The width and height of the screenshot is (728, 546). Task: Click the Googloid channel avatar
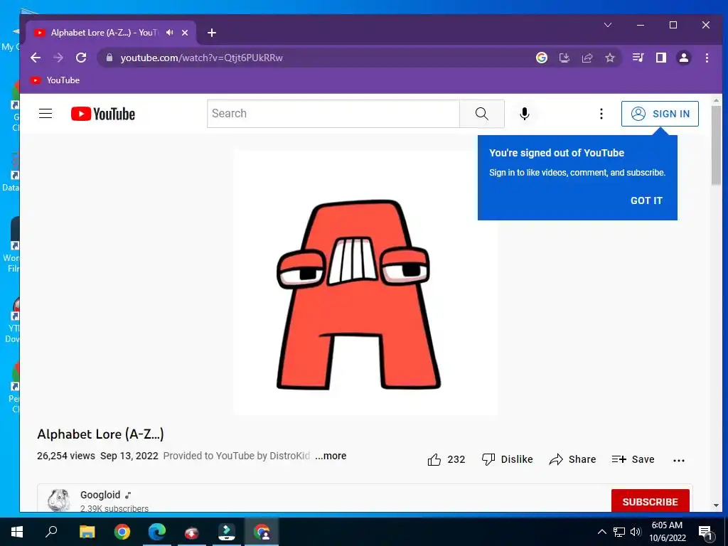click(x=59, y=500)
